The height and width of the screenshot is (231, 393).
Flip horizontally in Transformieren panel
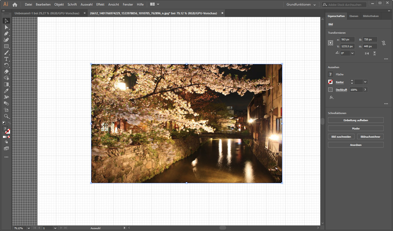(x=367, y=53)
